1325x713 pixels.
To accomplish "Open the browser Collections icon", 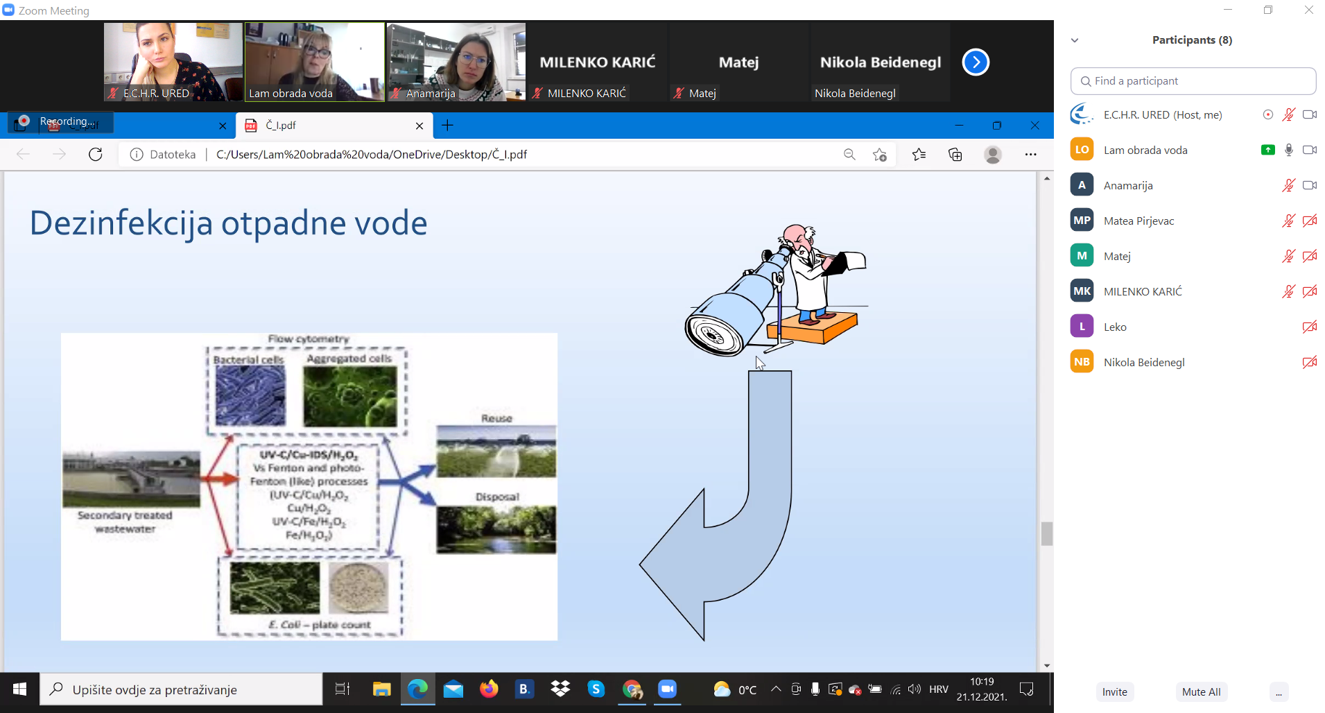I will pos(955,154).
